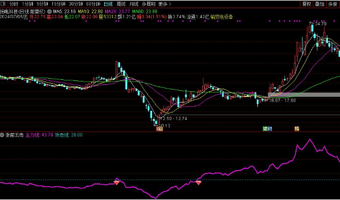Viewport: 340px width, 200px height.
Task: Click the orange event marker below price peak
Action: tap(296, 129)
